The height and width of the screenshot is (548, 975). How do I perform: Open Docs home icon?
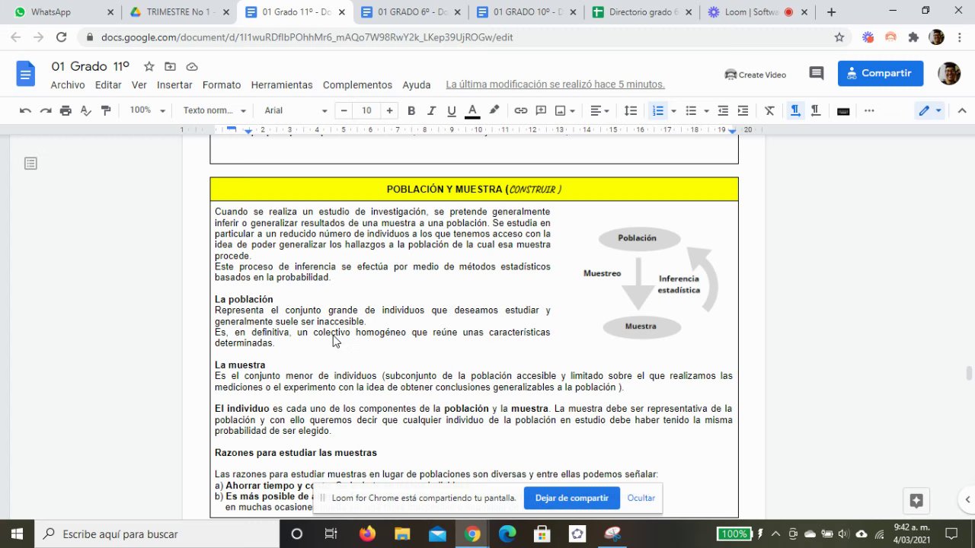click(26, 74)
